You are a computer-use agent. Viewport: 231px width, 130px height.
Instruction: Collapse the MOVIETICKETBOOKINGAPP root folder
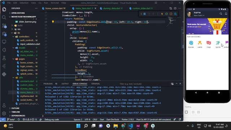(23, 17)
